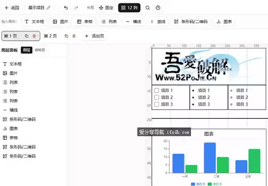268x186 pixels.
Task: Open the search magnifier icon
Action: point(148,8)
